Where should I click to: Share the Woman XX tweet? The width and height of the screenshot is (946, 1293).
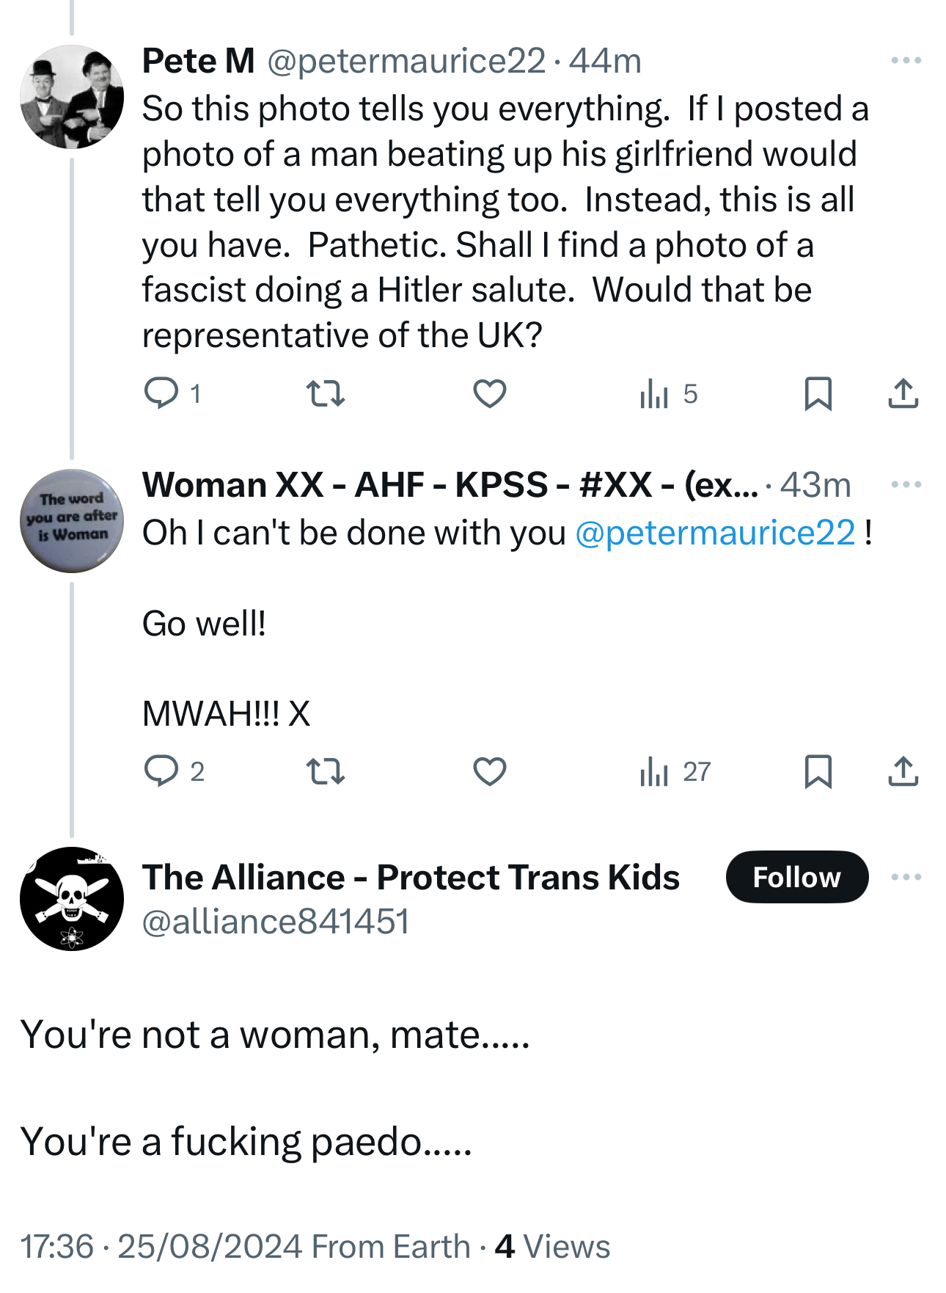[903, 771]
